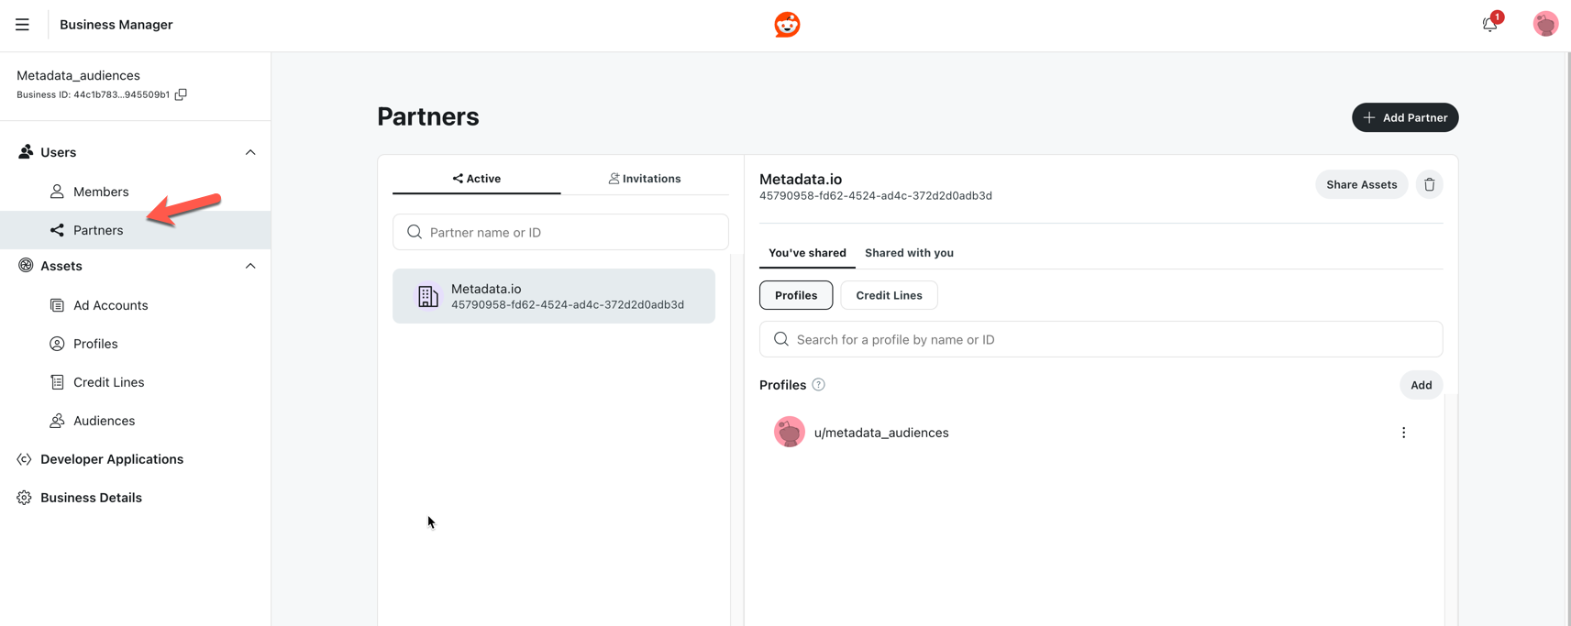Screen dimensions: 1571x626
Task: Click the u/metadata_audiences profile name
Action: click(881, 433)
